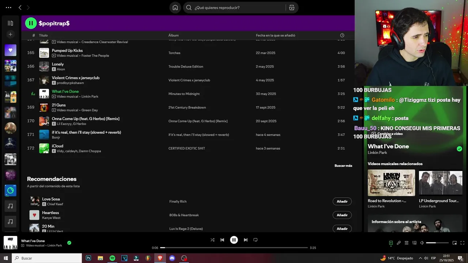Open lyrics with the microphone icon
Screen dimensions: 468x263
(399, 243)
